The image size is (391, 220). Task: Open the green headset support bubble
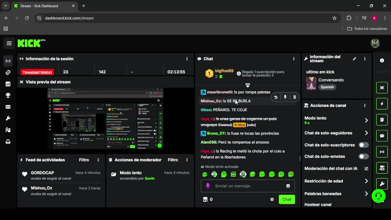tap(378, 196)
